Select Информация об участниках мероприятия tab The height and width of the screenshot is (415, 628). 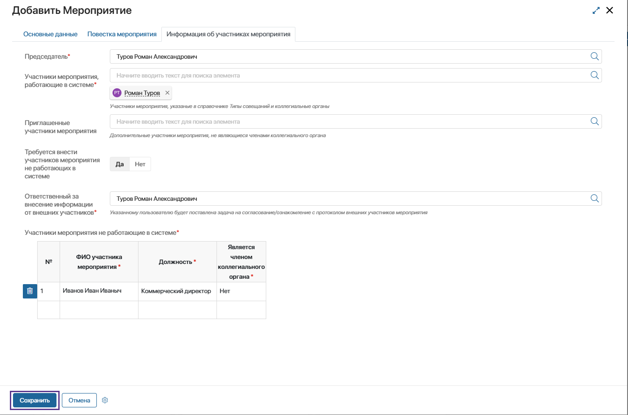228,34
